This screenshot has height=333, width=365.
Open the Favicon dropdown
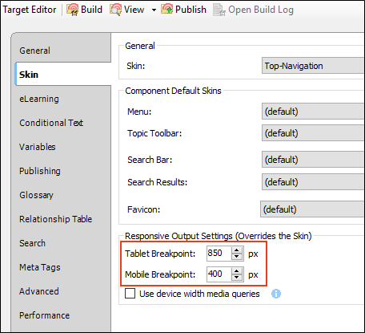(312, 209)
